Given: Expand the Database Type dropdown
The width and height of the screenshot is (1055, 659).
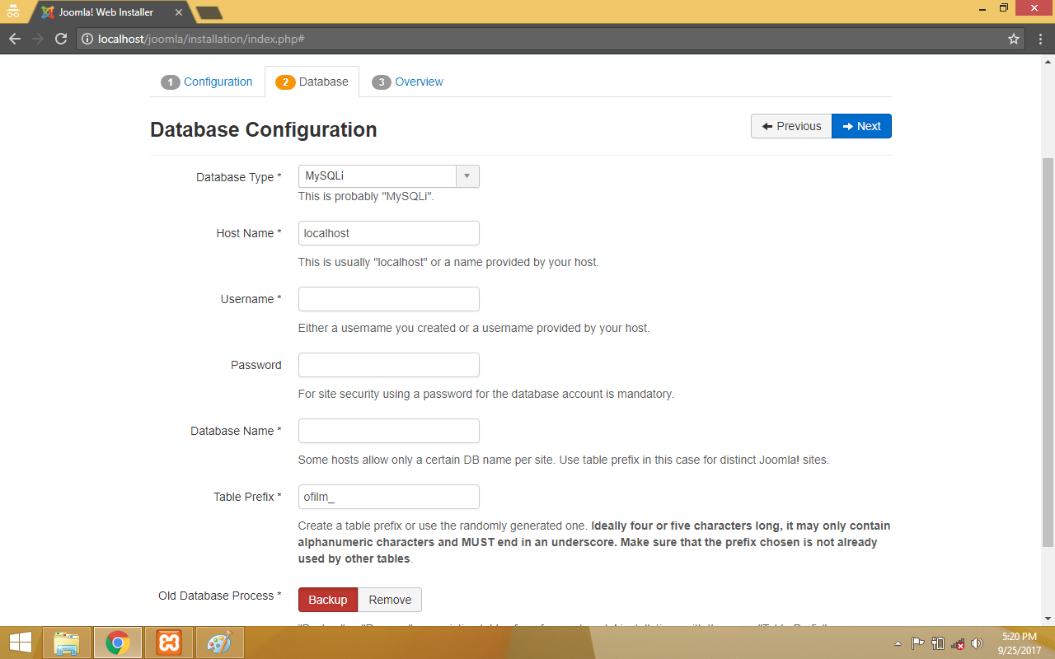Looking at the screenshot, I should coord(388,176).
